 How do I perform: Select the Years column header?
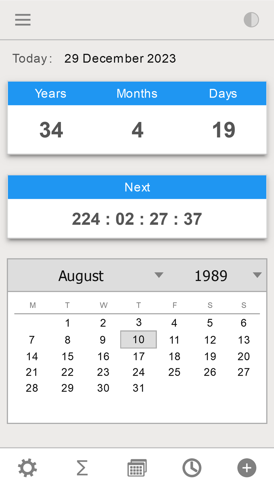point(51,93)
